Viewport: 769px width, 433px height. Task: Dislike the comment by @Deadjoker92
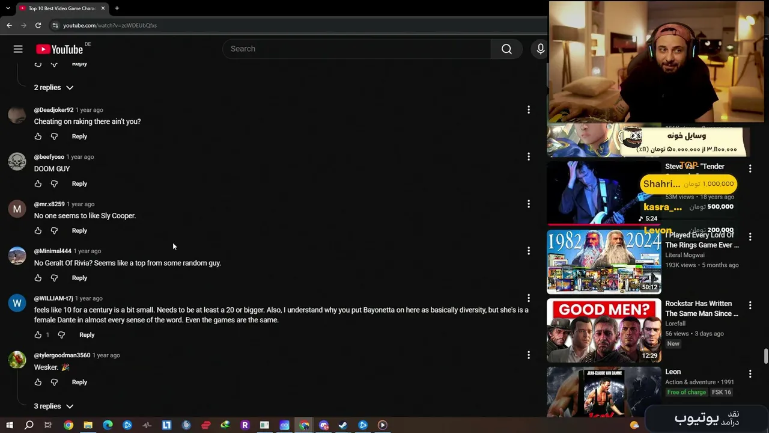click(x=54, y=137)
